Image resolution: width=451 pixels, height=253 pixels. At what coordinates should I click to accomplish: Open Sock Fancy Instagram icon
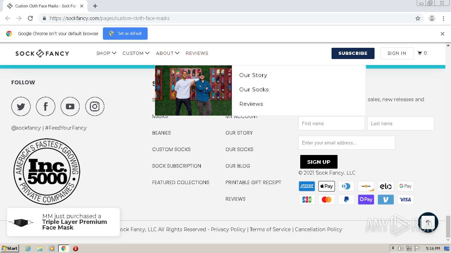click(95, 106)
